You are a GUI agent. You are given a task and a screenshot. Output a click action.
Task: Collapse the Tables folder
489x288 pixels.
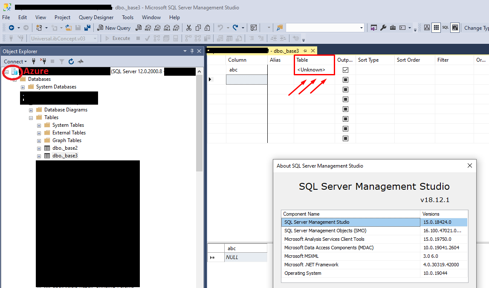(x=31, y=118)
